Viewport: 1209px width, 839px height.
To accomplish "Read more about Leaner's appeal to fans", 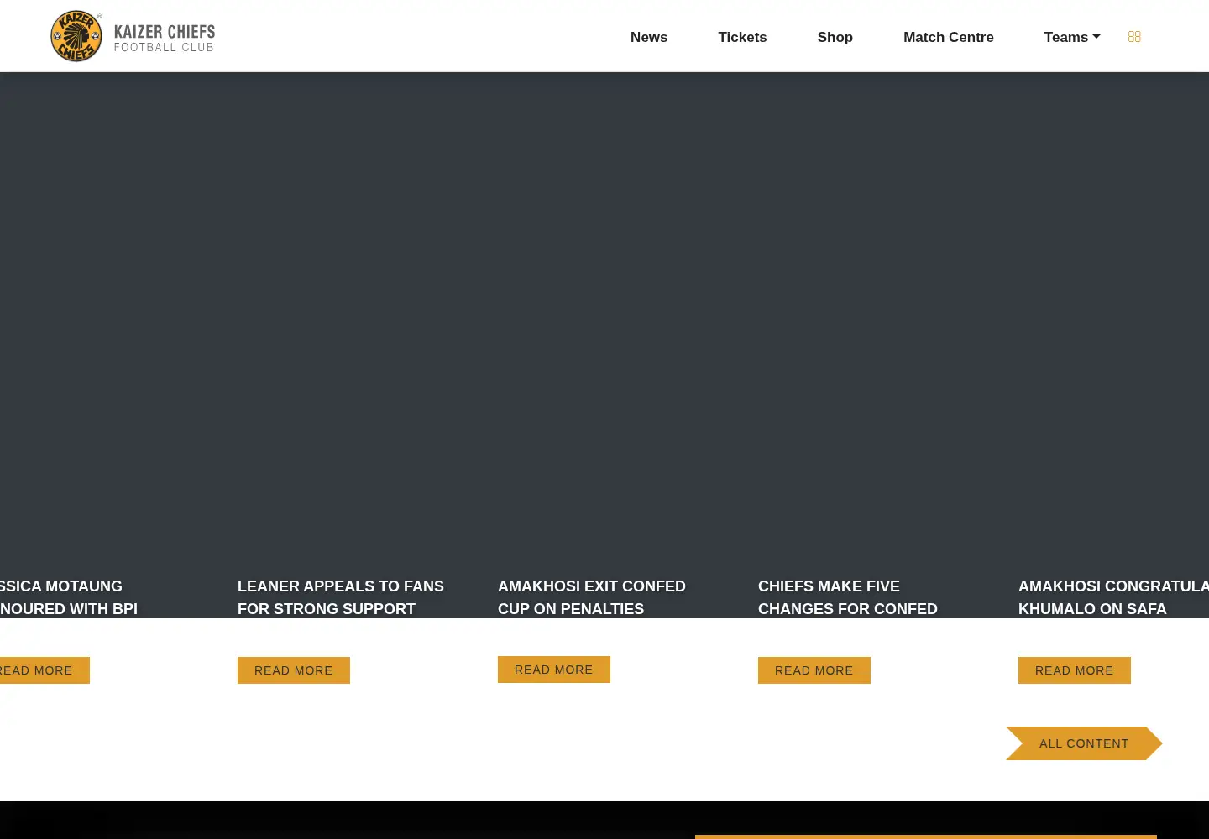I will [294, 670].
